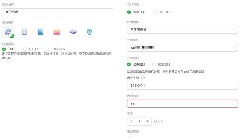Select the webcam app icon
This screenshot has width=243, height=138.
point(90,32)
